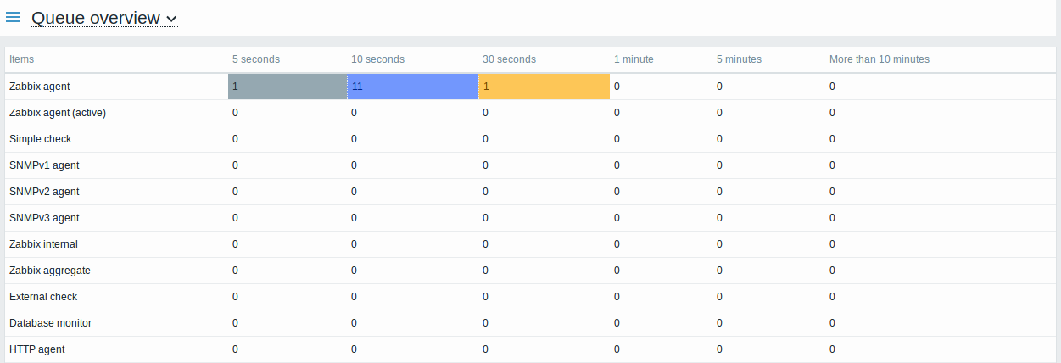Click the Simple check row label
The image size is (1061, 363).
tap(40, 139)
